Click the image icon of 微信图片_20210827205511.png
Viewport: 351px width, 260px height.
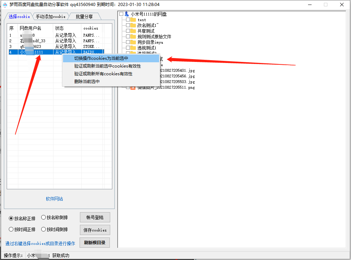[132, 87]
